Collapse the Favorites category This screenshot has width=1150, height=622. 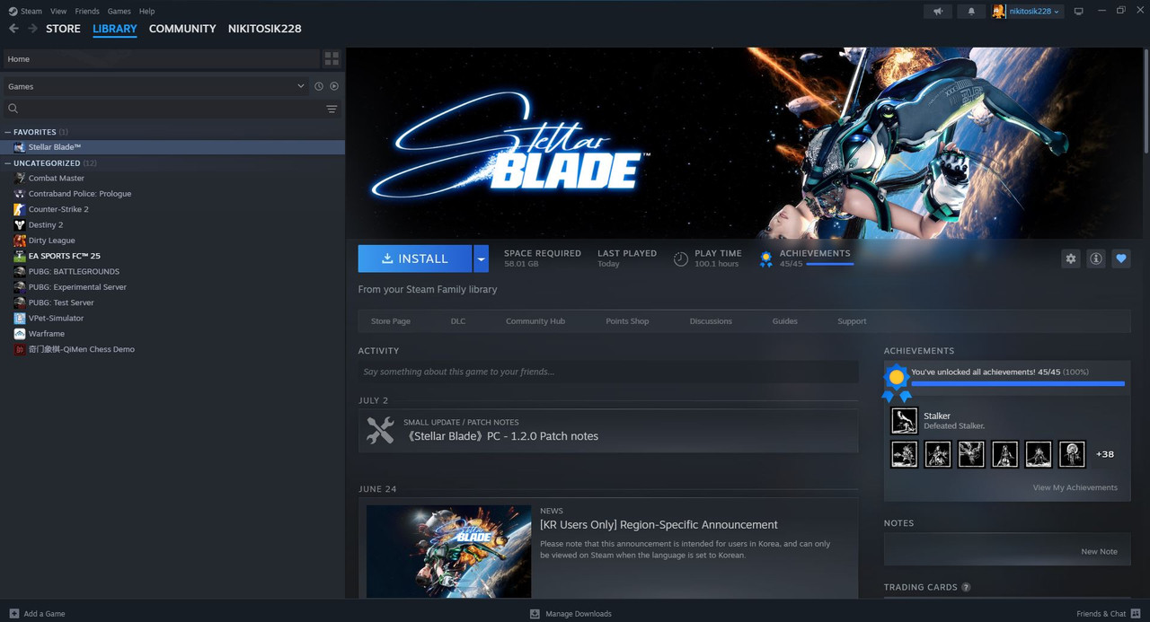(x=8, y=132)
